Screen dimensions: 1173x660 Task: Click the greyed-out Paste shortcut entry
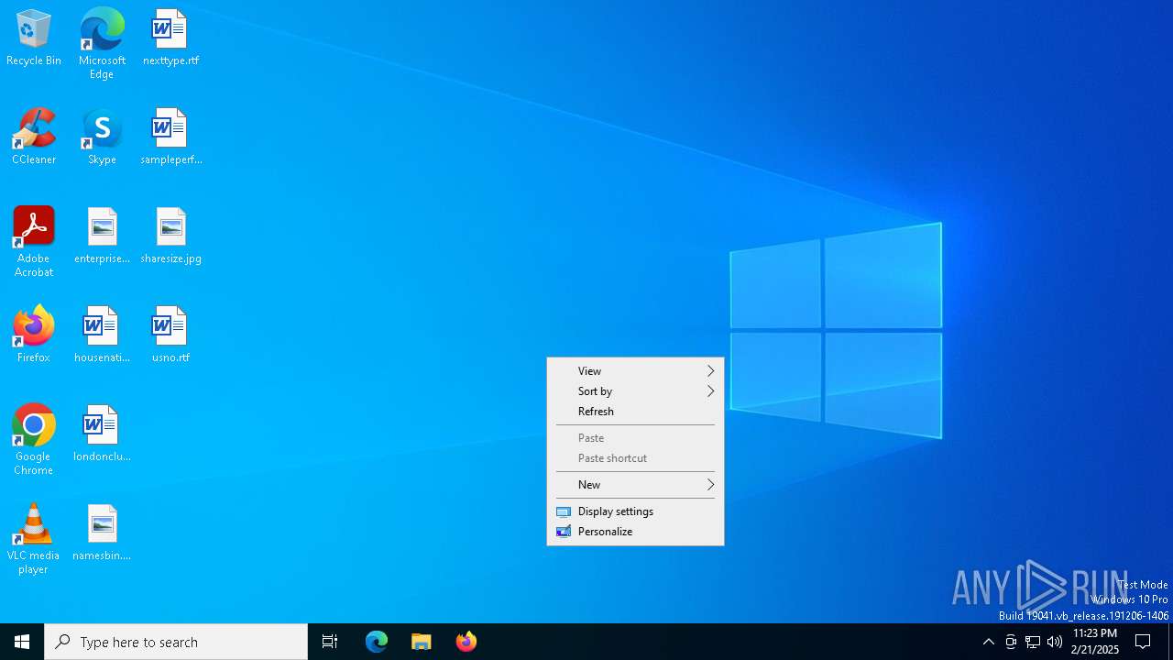[x=635, y=458]
